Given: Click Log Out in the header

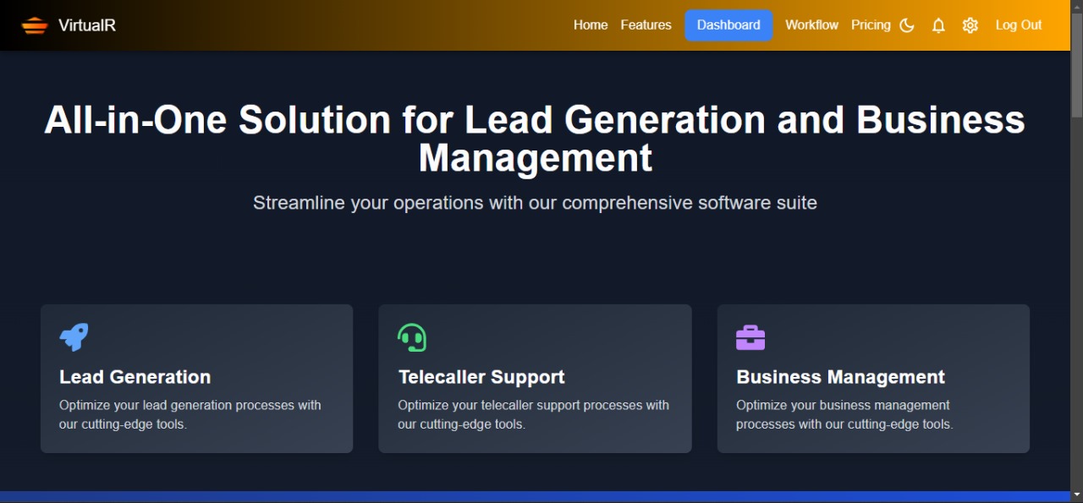Looking at the screenshot, I should [x=1019, y=25].
